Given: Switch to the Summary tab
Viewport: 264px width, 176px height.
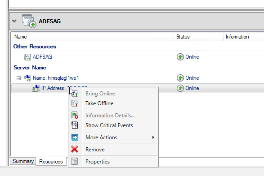Looking at the screenshot, I should point(23,161).
